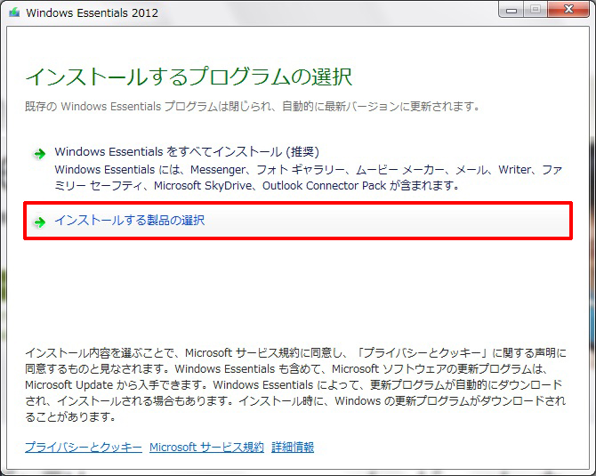Viewport: 596px width, 476px height.
Task: Choose Windows Essentials をすべてインストール (推奨)
Action: coord(187,151)
